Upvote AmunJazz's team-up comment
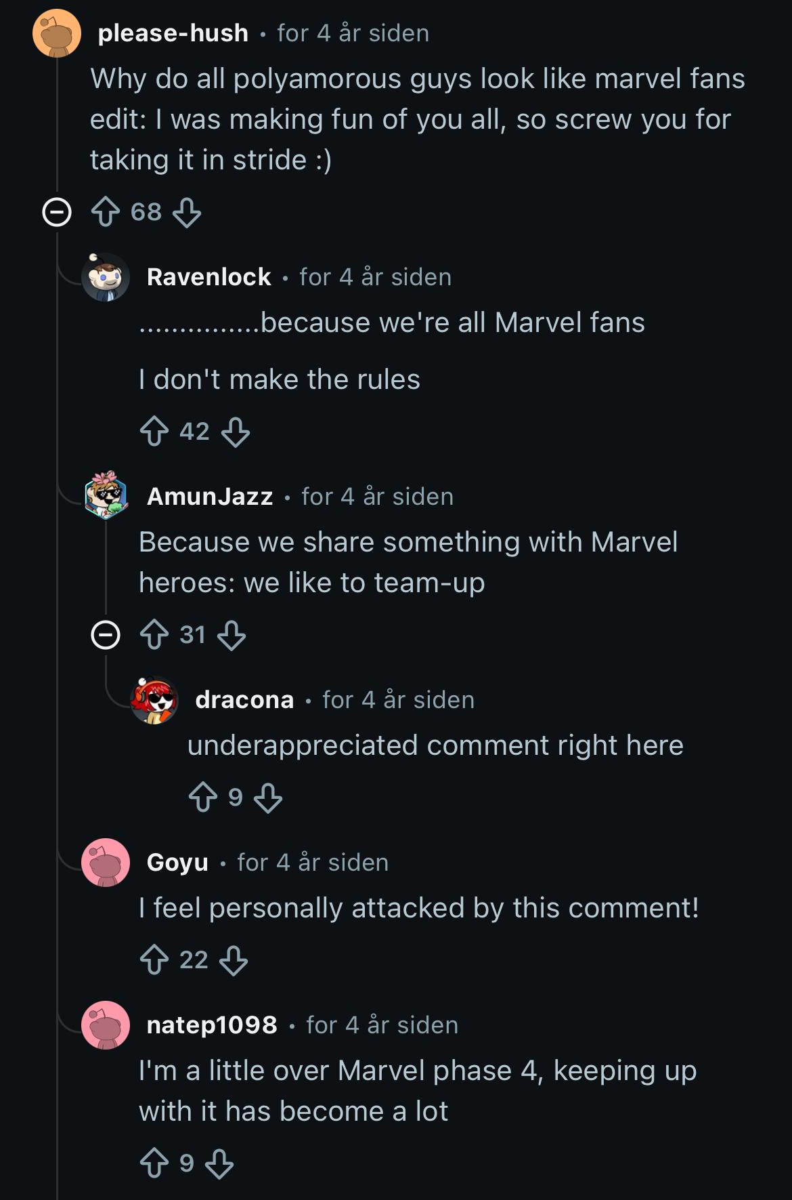This screenshot has width=792, height=1200. [x=154, y=636]
